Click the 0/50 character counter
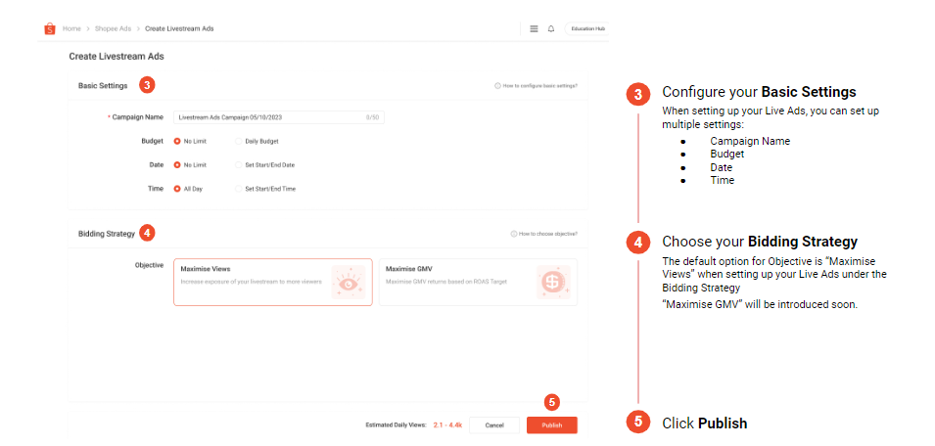 [x=372, y=118]
